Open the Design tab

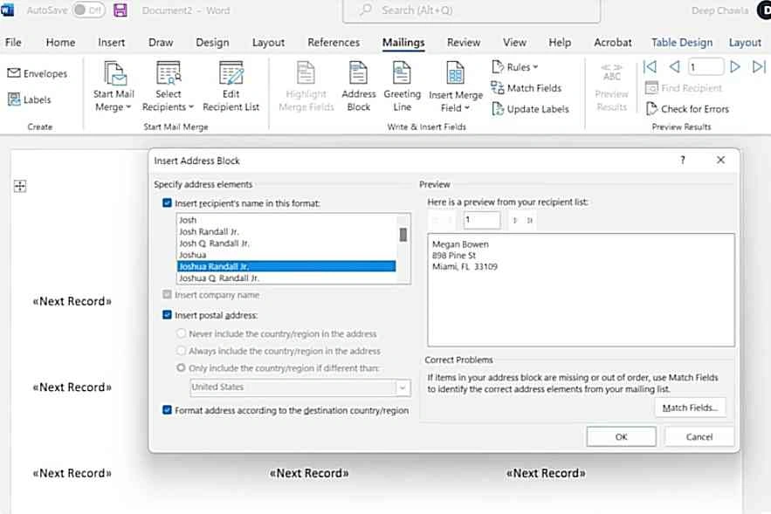coord(212,43)
